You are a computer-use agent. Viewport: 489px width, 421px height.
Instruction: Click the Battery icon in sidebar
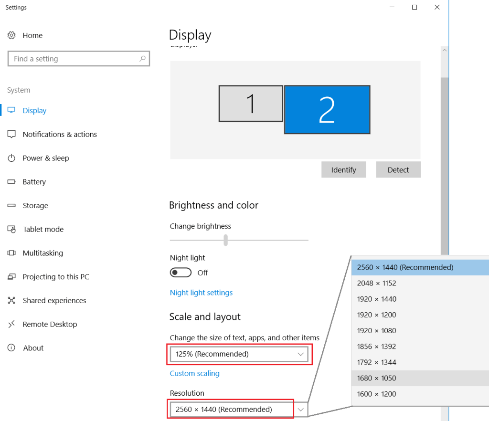(11, 182)
